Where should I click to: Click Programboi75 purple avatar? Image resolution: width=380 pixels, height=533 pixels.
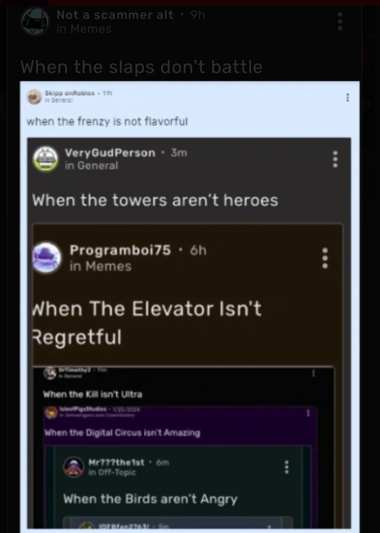pyautogui.click(x=47, y=257)
